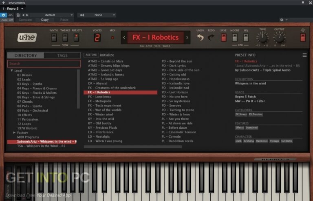Toggle the Auto: Off button

7,19
